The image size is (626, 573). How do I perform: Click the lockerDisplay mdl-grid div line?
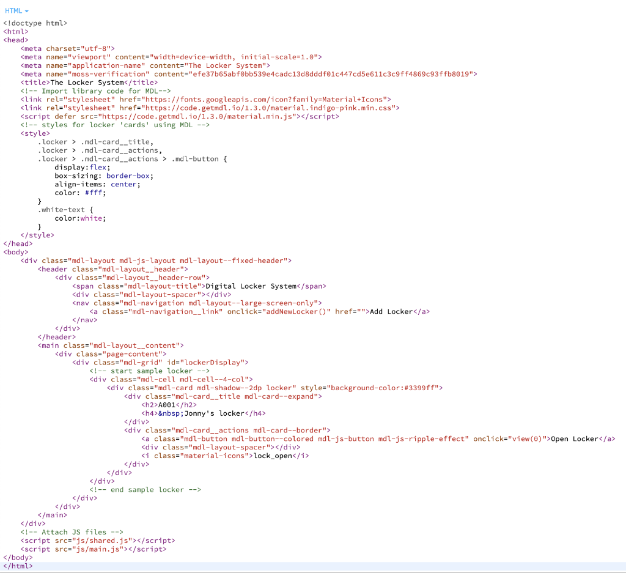tap(160, 363)
